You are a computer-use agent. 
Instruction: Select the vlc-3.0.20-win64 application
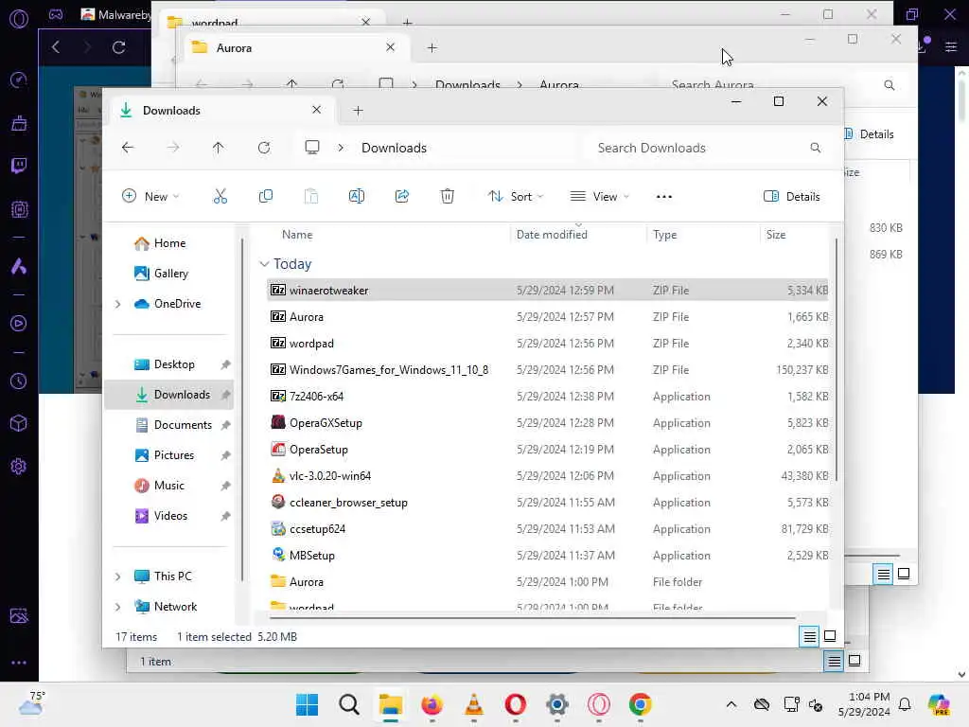pos(548,476)
